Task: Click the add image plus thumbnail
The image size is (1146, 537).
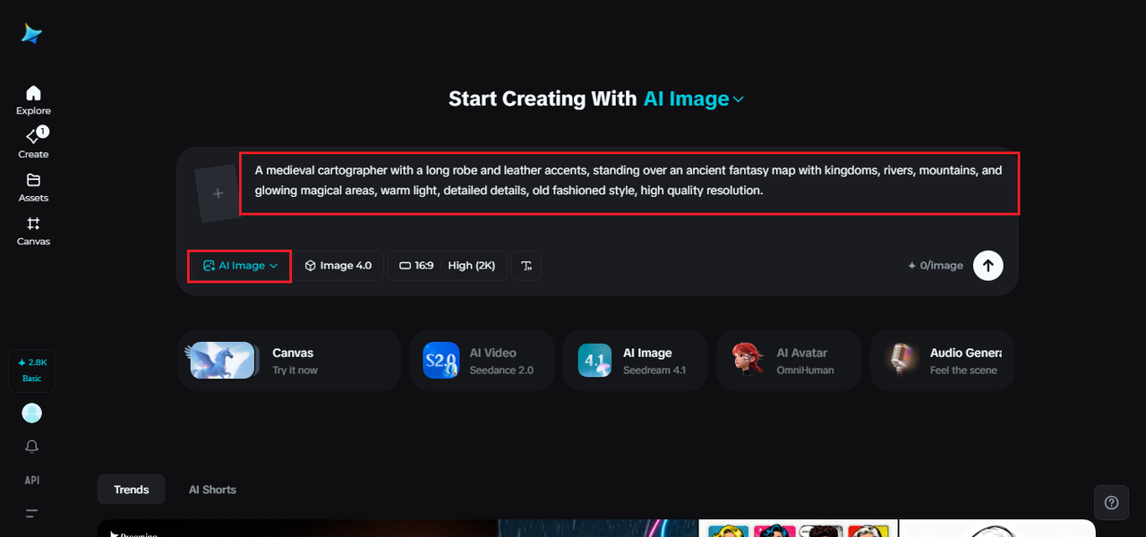Action: (x=218, y=194)
